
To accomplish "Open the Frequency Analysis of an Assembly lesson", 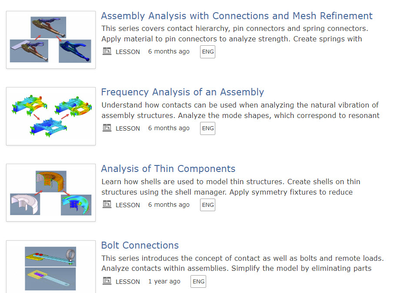I will (x=182, y=92).
